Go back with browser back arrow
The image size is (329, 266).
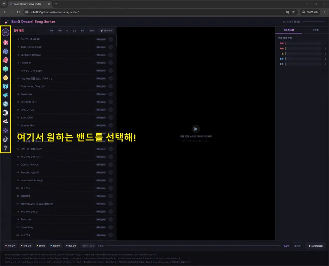click(5, 12)
